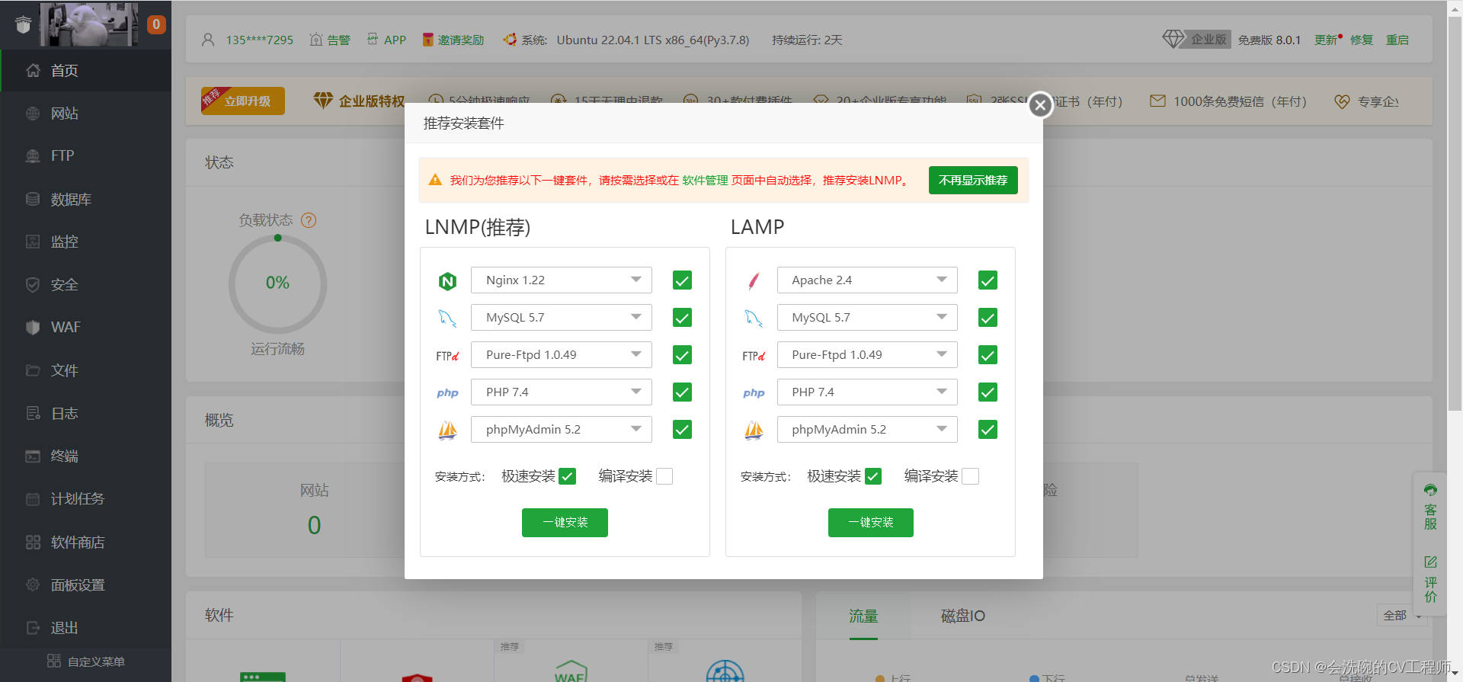Uncheck MySQL 5.7 in LNMP
The image size is (1463, 682).
click(x=682, y=318)
